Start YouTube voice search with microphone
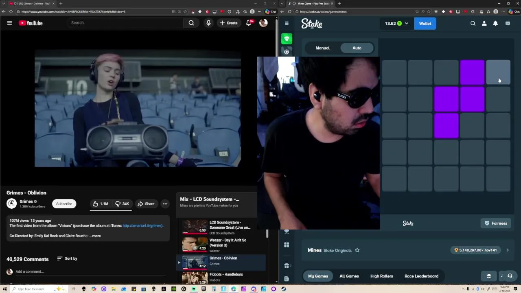This screenshot has height=293, width=521. click(x=208, y=23)
